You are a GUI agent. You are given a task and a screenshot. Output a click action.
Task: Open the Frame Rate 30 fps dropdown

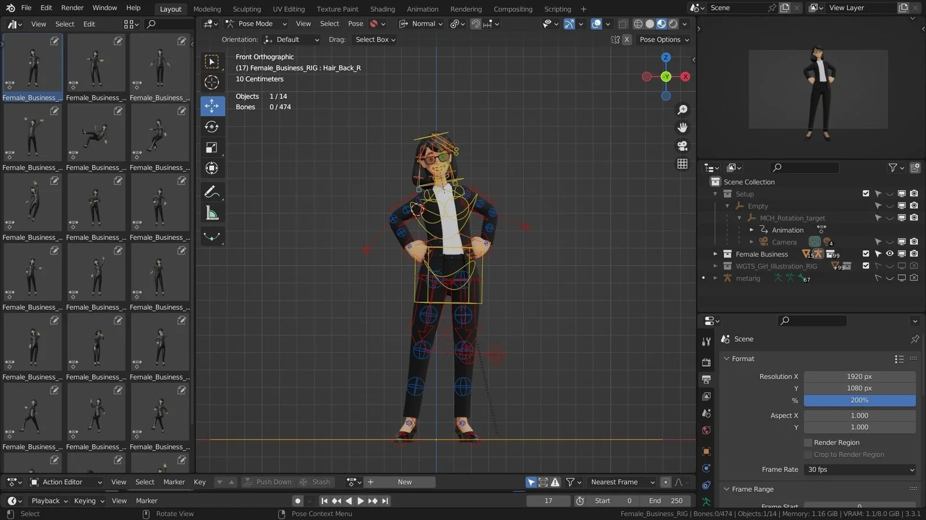coord(859,470)
